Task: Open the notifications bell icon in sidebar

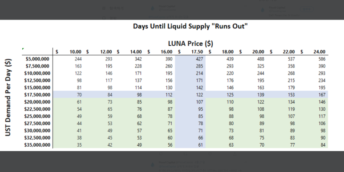Action: point(104,18)
